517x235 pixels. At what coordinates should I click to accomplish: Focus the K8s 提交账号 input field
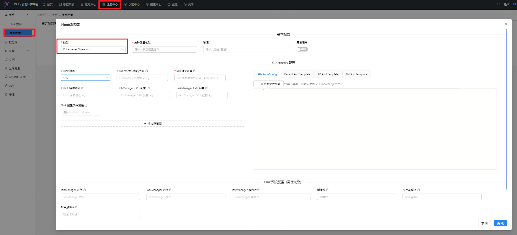(200, 78)
